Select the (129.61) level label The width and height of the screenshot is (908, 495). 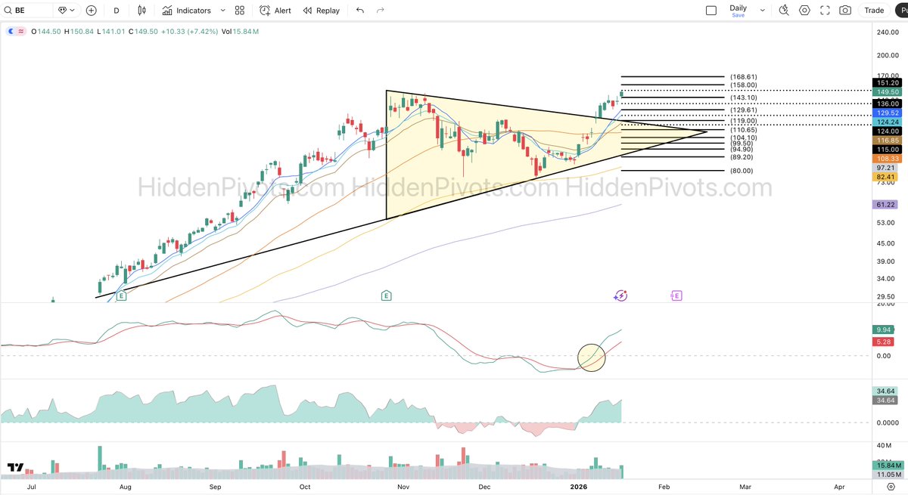tap(743, 110)
